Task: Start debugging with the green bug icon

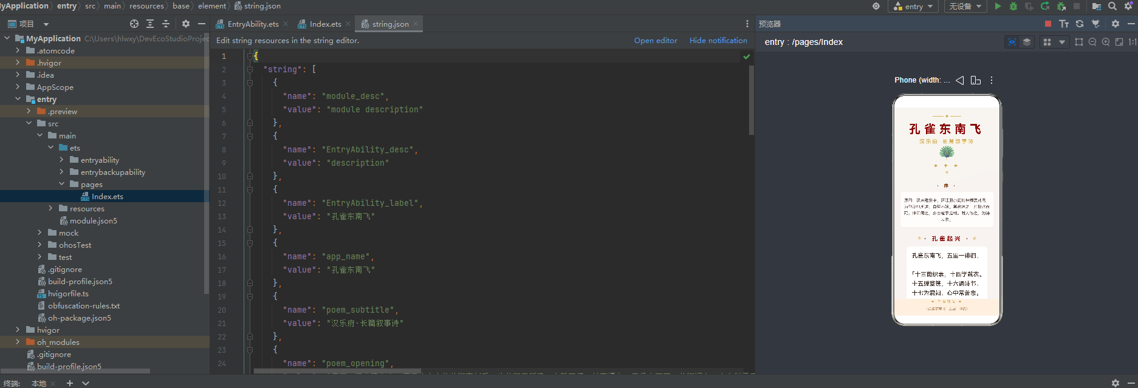Action: [1013, 6]
